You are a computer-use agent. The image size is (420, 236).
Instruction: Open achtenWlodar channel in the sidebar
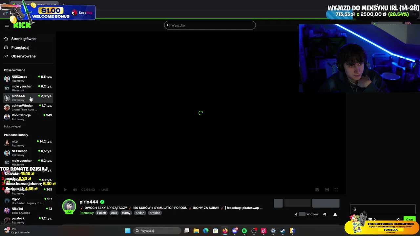coord(28,108)
